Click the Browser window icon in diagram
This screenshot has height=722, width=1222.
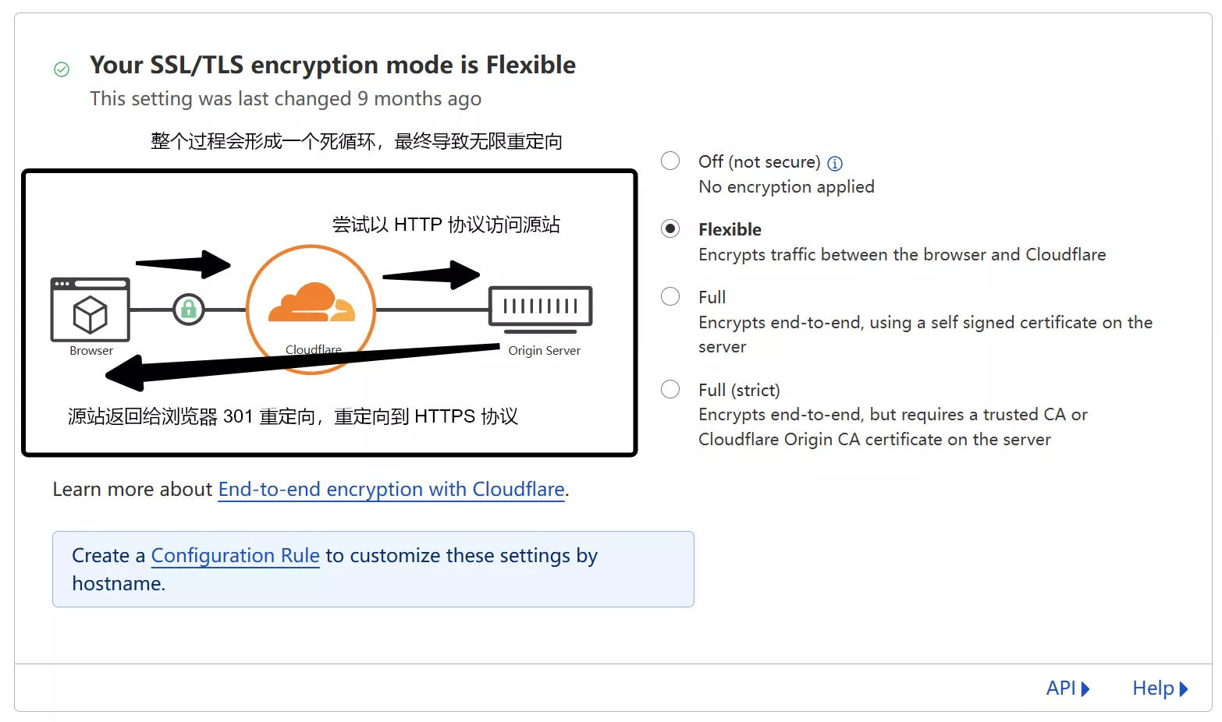click(x=91, y=310)
